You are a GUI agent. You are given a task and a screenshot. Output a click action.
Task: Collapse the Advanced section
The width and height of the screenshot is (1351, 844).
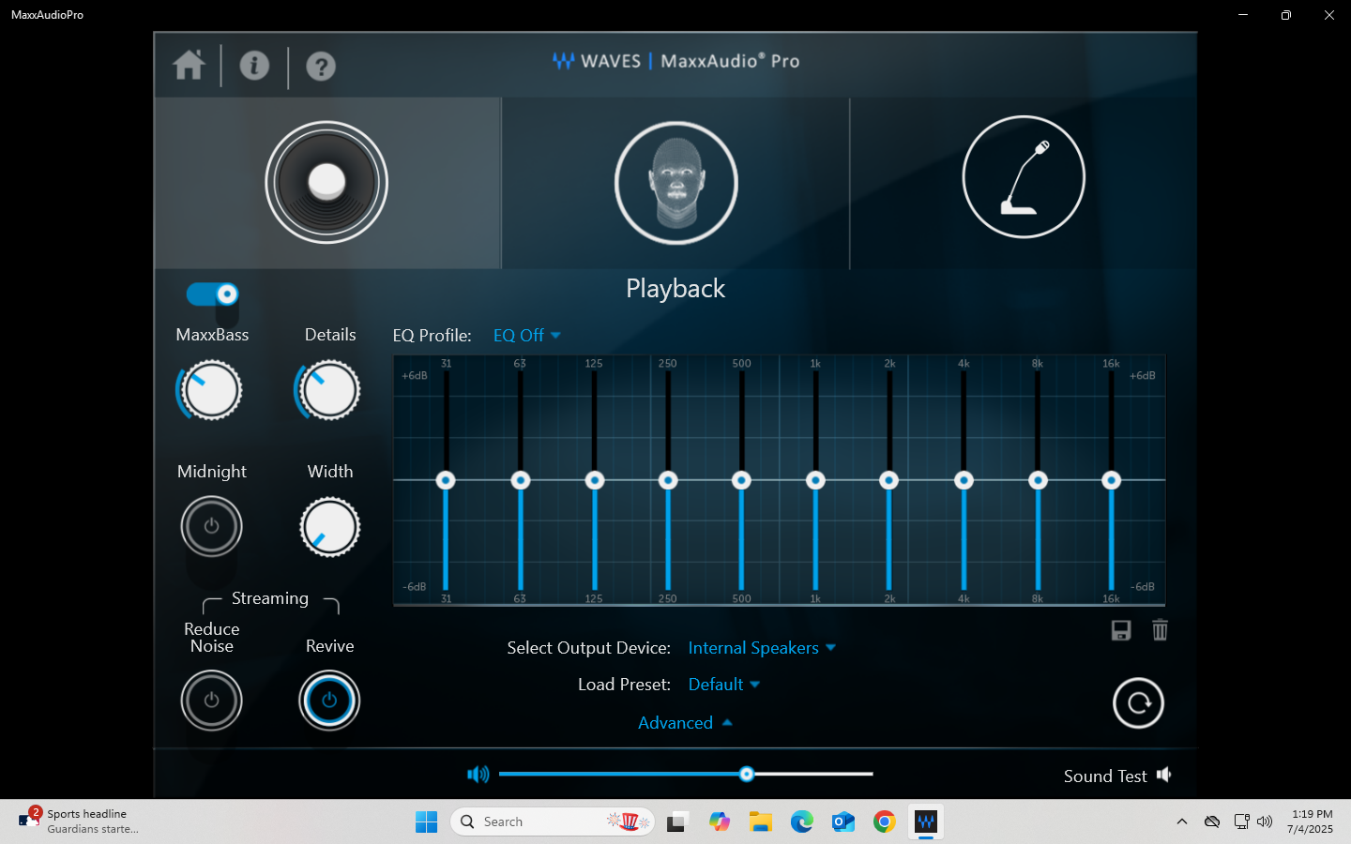click(x=685, y=723)
